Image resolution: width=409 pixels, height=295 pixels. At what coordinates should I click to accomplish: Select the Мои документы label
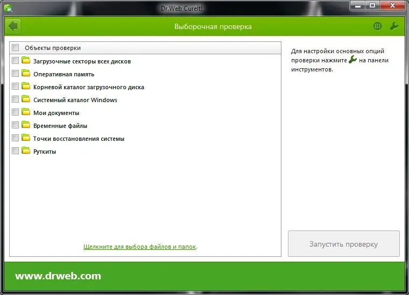click(x=56, y=113)
